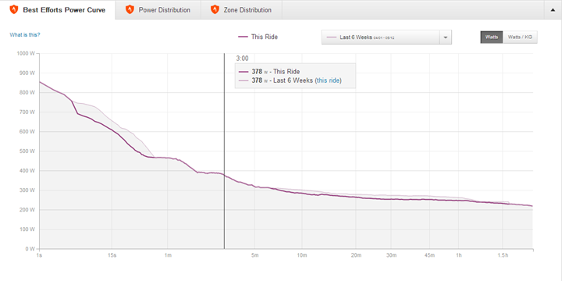
Task: Switch units to Watts / KG
Action: coord(520,37)
